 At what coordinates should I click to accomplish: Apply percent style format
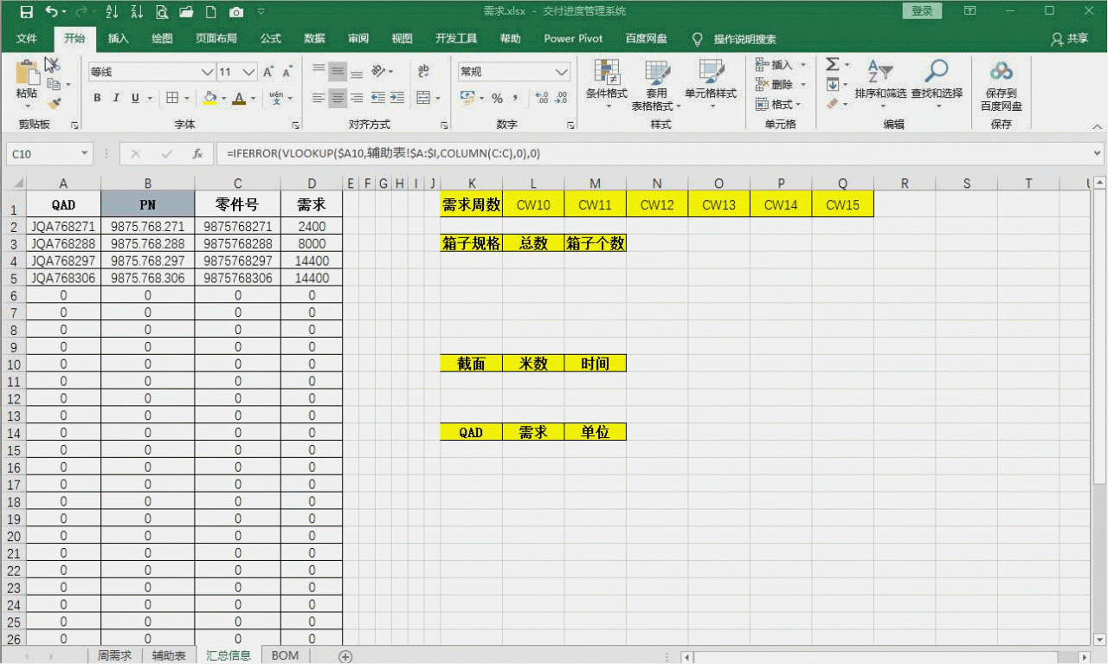[497, 98]
